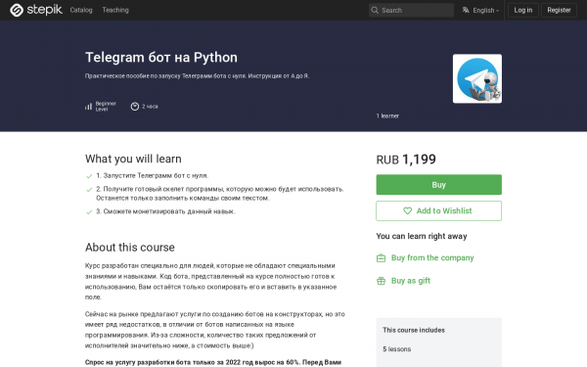
Task: Click the list item 'Сможете монетизировать данный навык'
Action: click(166, 211)
